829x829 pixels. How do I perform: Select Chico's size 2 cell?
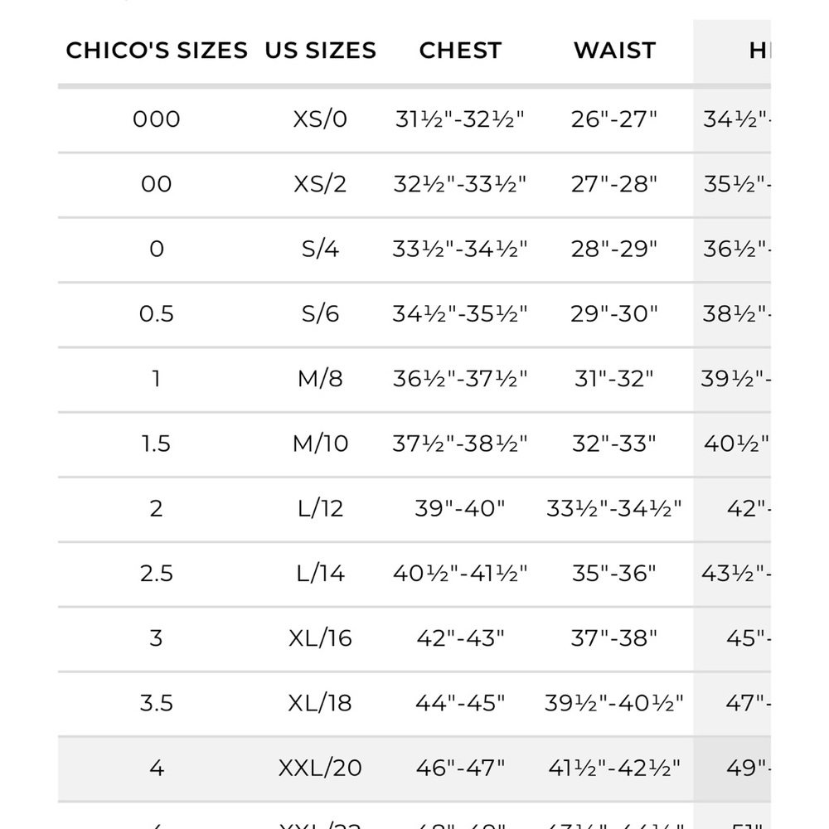(x=157, y=509)
